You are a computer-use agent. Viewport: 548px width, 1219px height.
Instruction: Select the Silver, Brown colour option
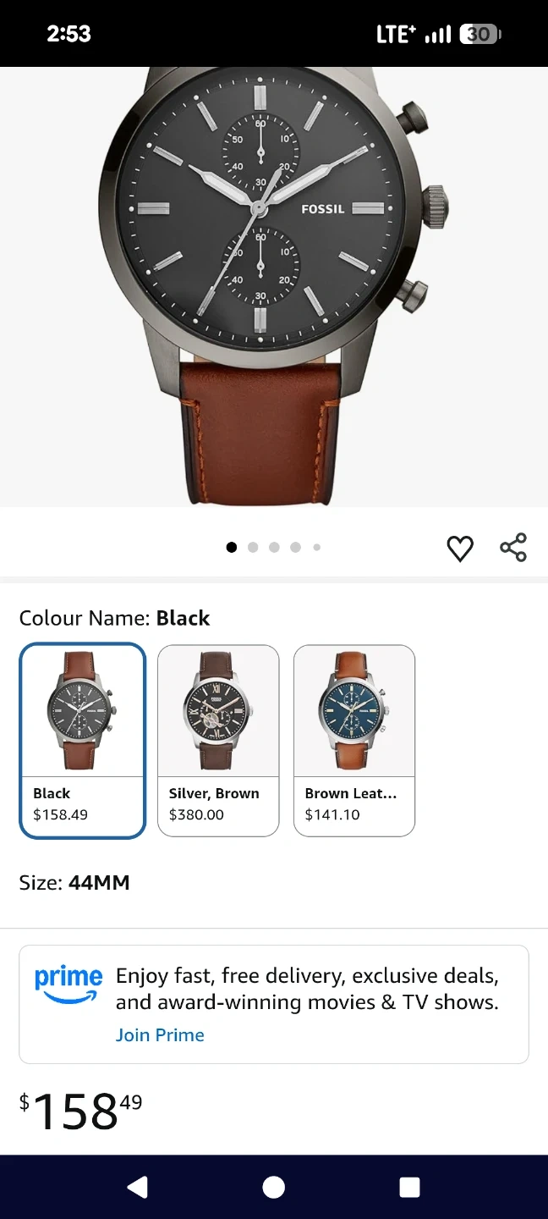click(218, 741)
